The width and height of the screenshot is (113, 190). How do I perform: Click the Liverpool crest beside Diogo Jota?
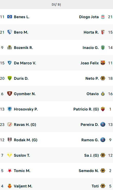(103, 17)
